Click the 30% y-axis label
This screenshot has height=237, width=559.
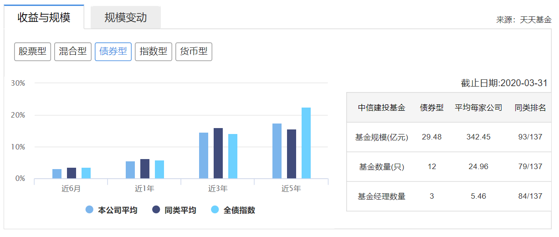[18, 83]
